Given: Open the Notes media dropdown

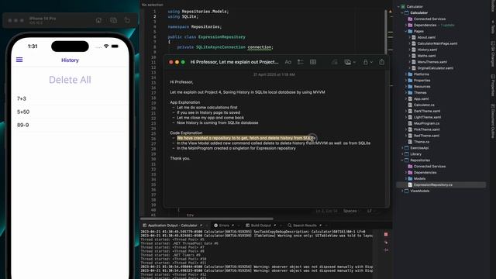Looking at the screenshot, I should [350, 62].
